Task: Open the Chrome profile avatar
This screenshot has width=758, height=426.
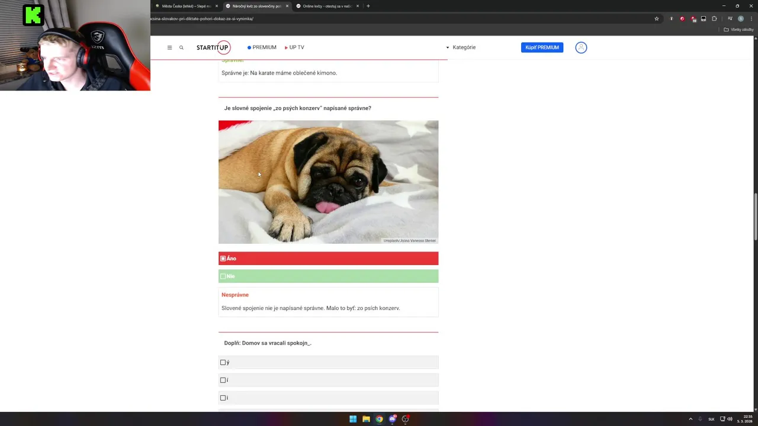Action: [x=740, y=18]
